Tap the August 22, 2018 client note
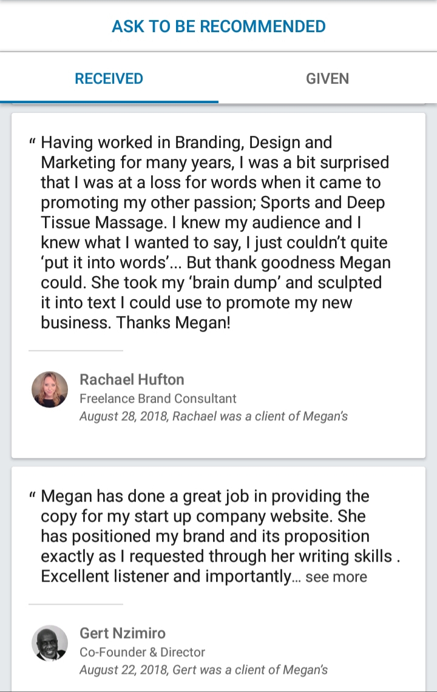This screenshot has height=692, width=437. tap(203, 670)
